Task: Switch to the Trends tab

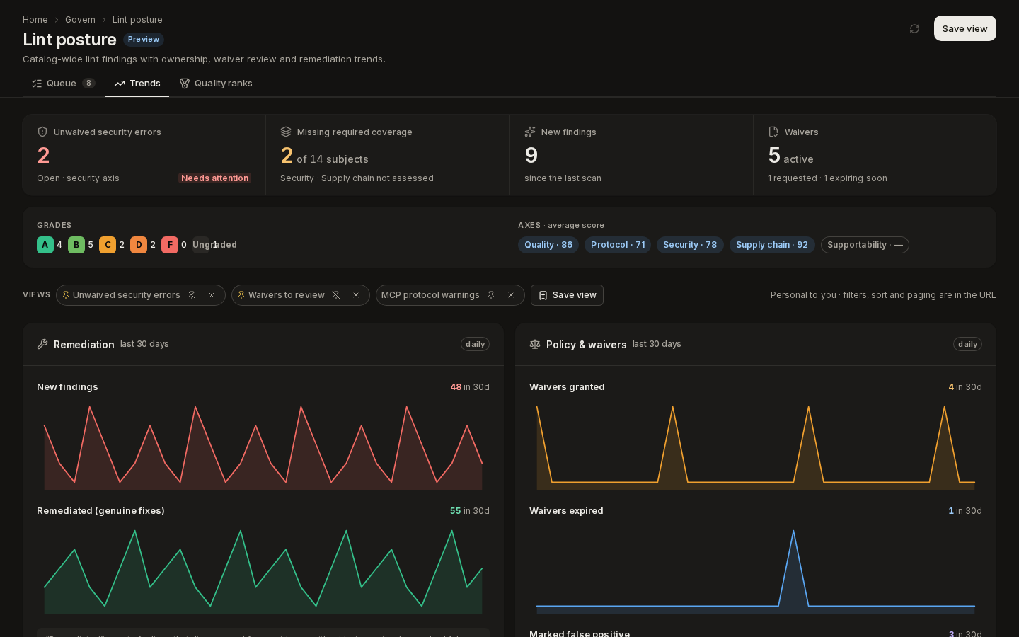Action: (x=137, y=84)
